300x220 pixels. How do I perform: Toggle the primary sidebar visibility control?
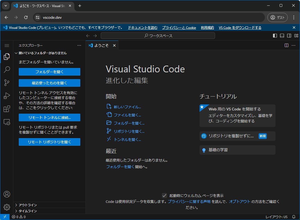275,35
